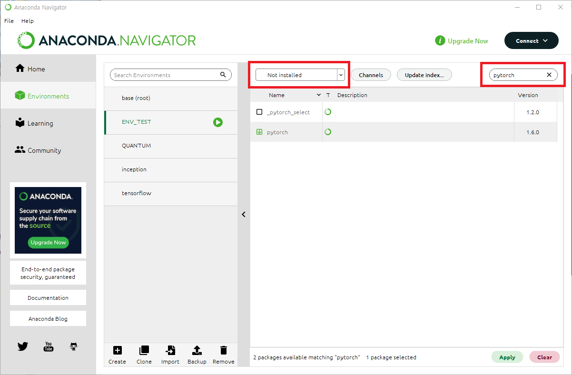Click the Clear button
This screenshot has width=572, height=375.
(544, 357)
